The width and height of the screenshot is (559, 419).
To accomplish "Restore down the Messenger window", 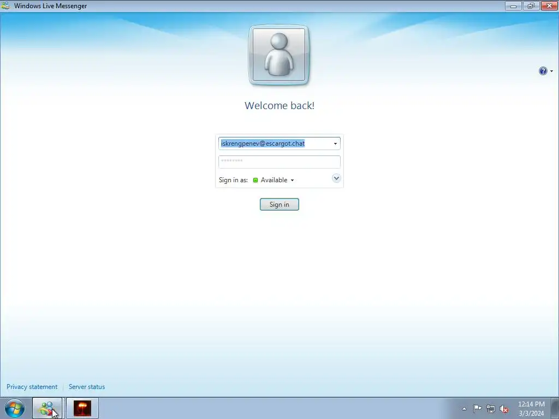I will point(531,5).
